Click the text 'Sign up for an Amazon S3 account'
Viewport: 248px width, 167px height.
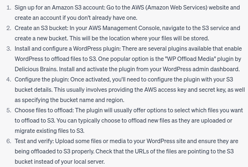click(x=60, y=8)
